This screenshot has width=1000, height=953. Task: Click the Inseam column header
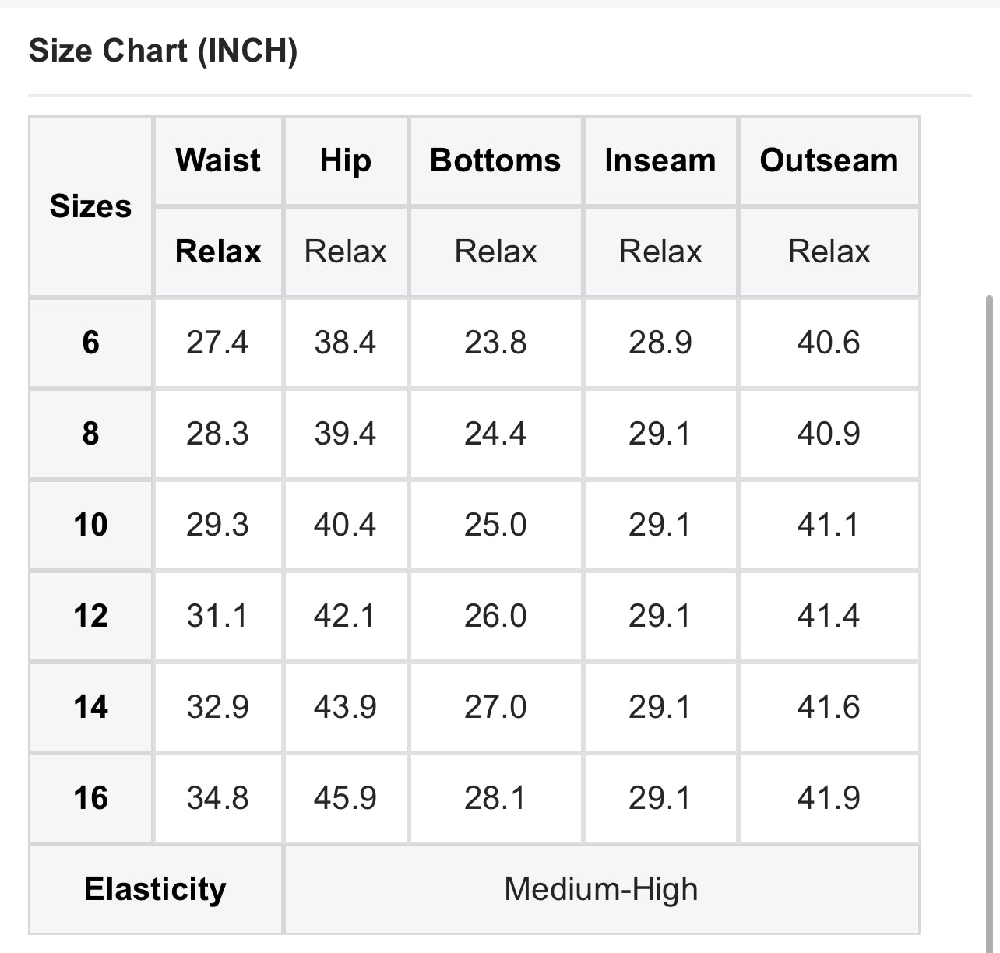(x=660, y=160)
